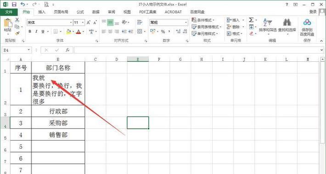Decrease decimal places
The height and width of the screenshot is (174, 326).
pyautogui.click(x=185, y=32)
